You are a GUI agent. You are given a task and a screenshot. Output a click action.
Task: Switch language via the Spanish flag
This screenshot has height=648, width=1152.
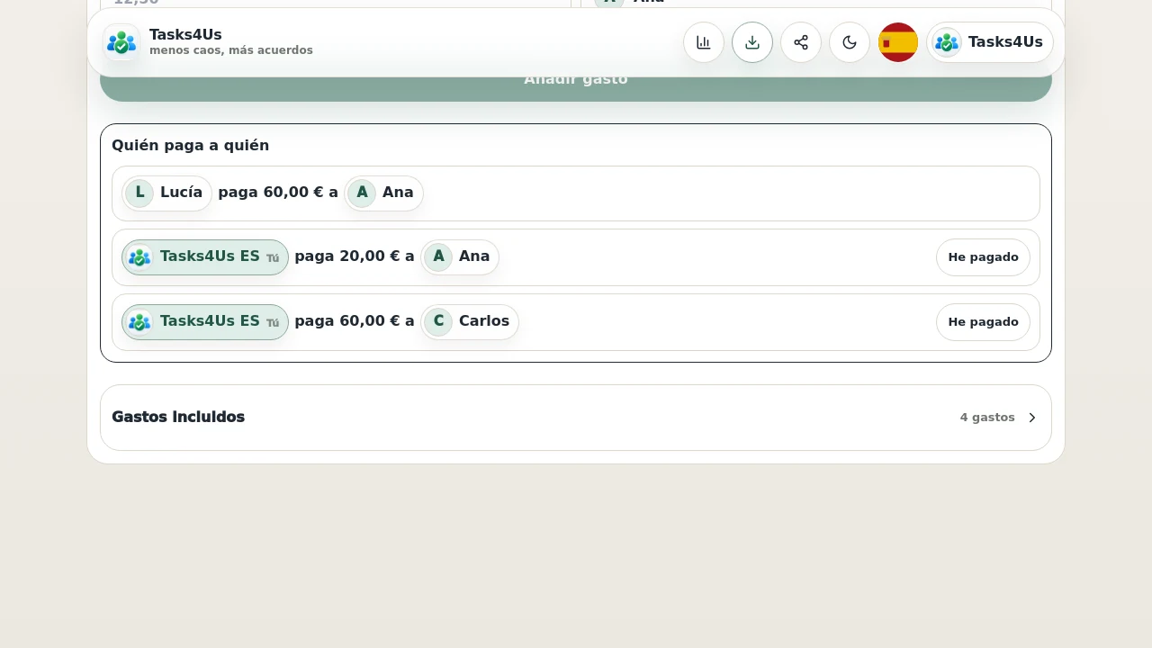[898, 42]
